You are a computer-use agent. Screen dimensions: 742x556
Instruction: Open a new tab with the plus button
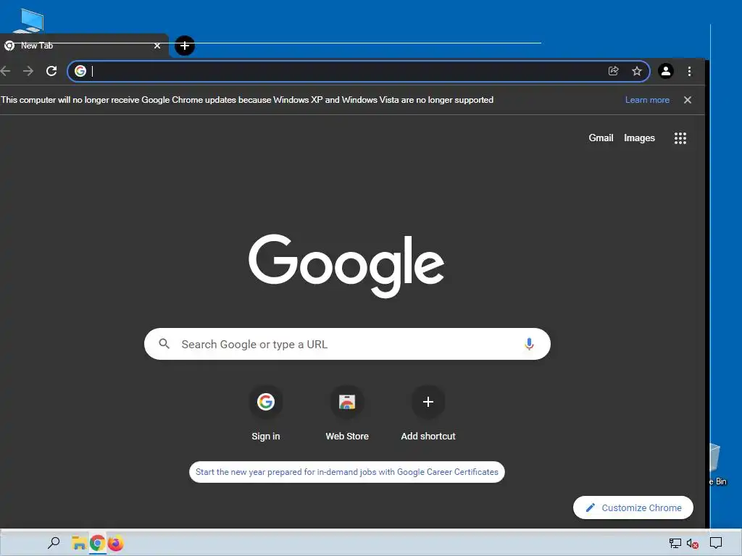click(185, 46)
